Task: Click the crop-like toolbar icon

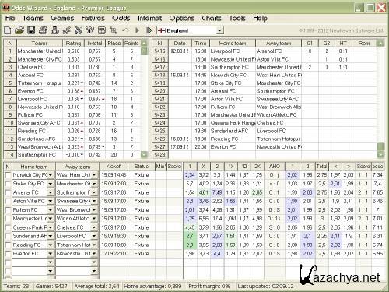Action: point(114,30)
